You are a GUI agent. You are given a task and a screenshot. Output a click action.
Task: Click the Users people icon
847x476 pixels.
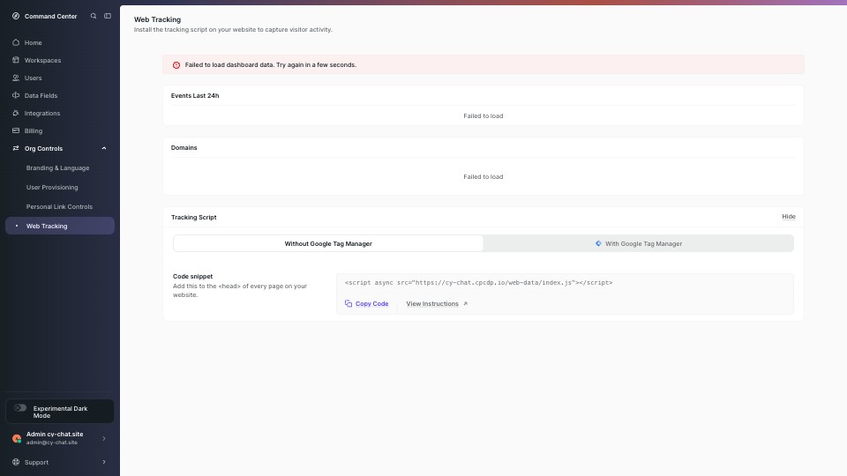(16, 78)
